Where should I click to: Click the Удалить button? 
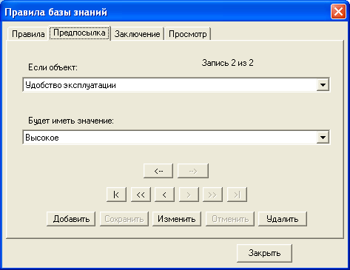tap(283, 219)
